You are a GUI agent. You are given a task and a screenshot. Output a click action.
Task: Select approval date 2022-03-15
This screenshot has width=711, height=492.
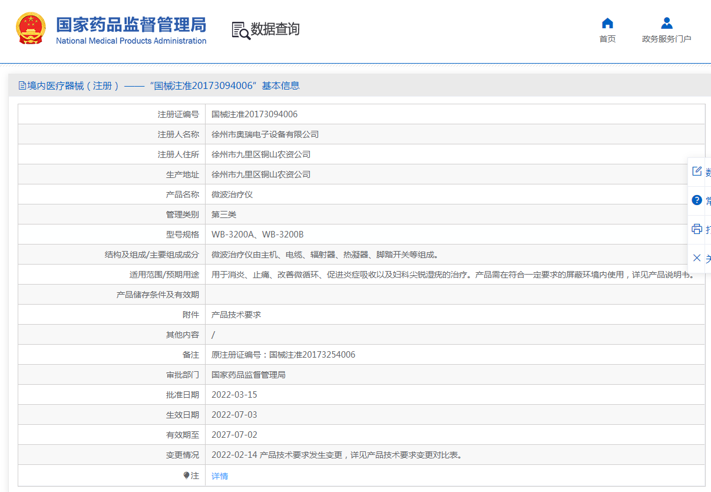pos(234,395)
